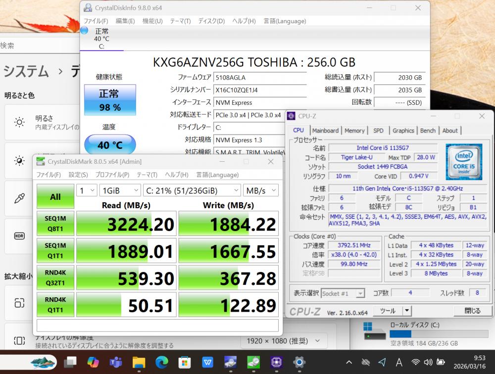Change the MB/s unit dropdown
Image resolution: width=495 pixels, height=374 pixels.
pyautogui.click(x=260, y=190)
